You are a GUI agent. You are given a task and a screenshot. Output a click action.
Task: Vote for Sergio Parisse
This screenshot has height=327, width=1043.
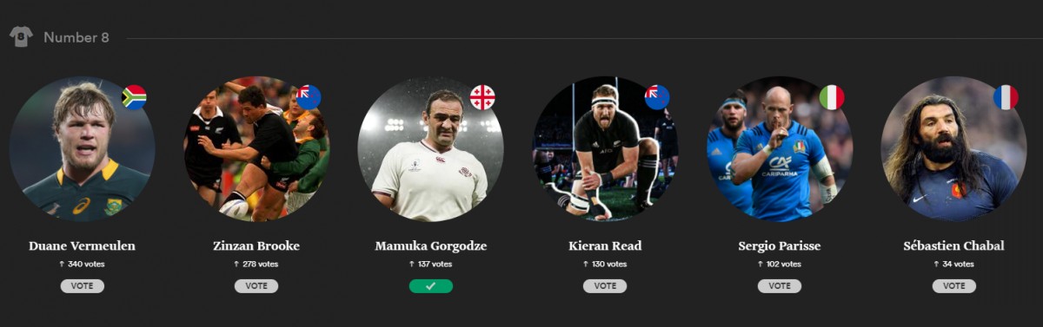[780, 285]
